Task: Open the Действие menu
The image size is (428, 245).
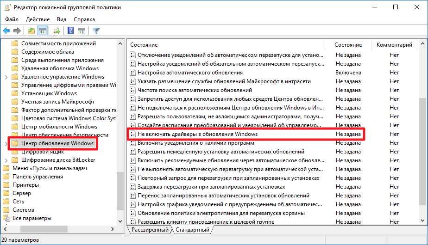Action: 38,19
